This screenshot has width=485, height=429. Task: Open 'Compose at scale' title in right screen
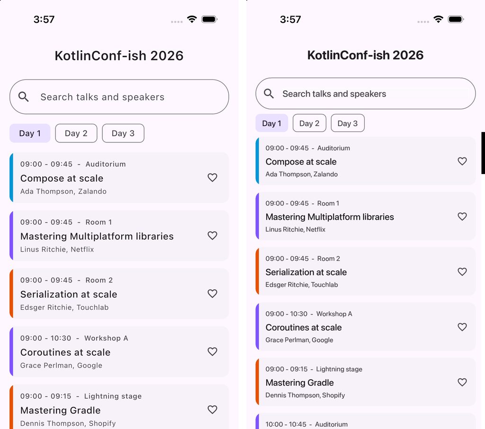pyautogui.click(x=301, y=162)
